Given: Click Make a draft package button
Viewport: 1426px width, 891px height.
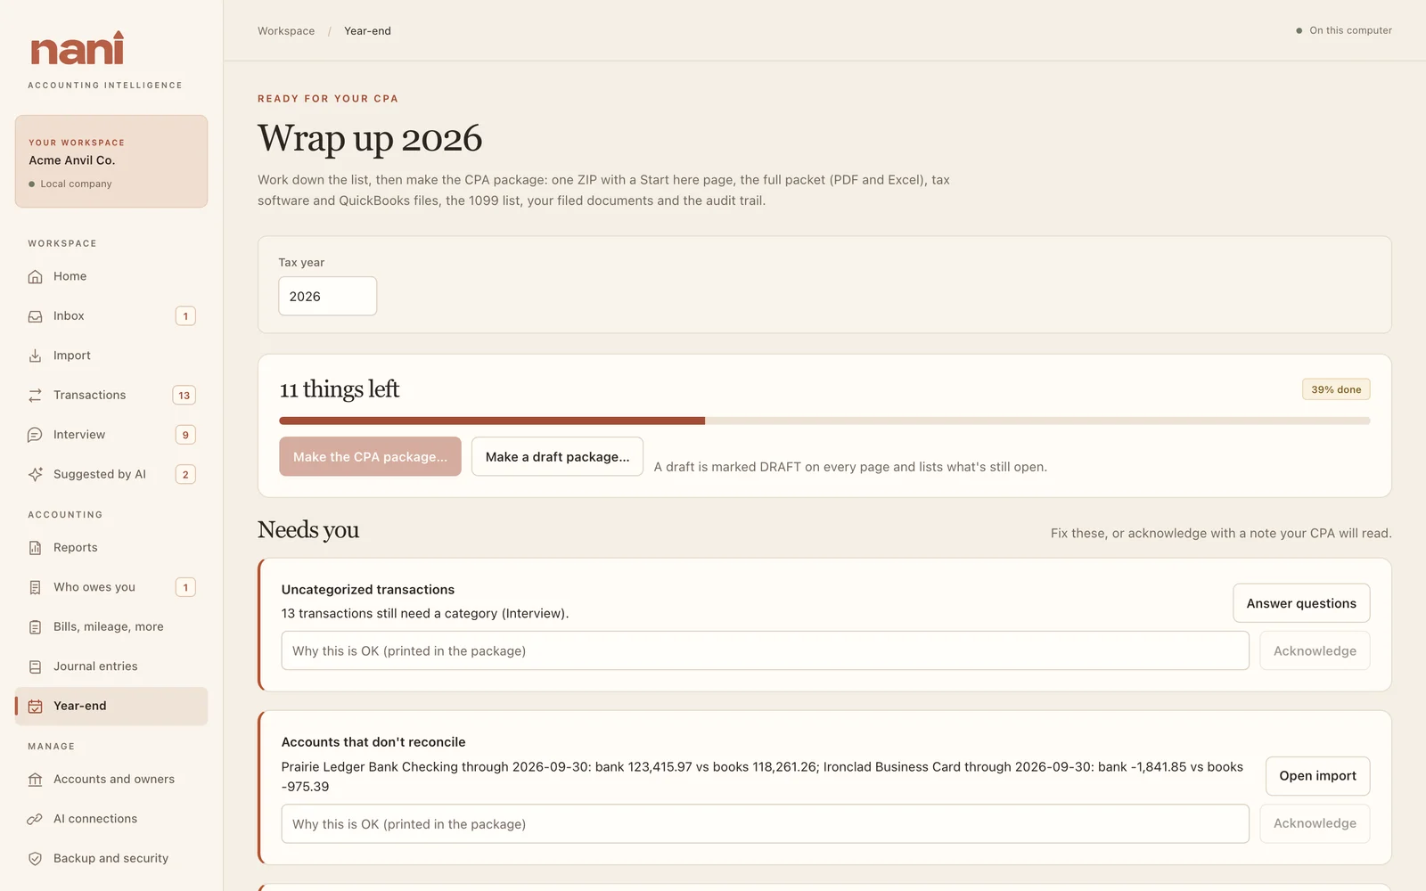Looking at the screenshot, I should click(557, 456).
